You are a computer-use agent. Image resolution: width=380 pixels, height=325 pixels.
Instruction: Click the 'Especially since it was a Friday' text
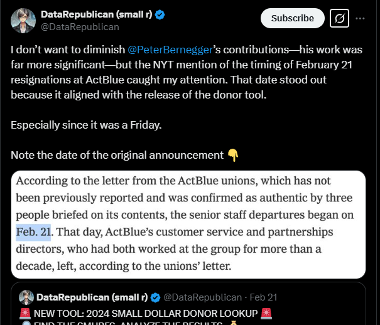86,125
